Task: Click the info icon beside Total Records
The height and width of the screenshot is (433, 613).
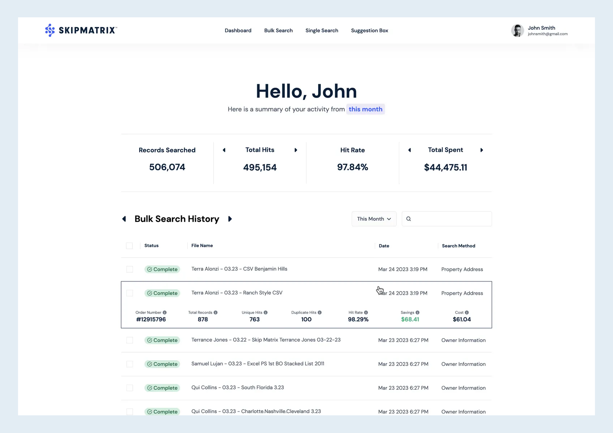Action: coord(215,312)
